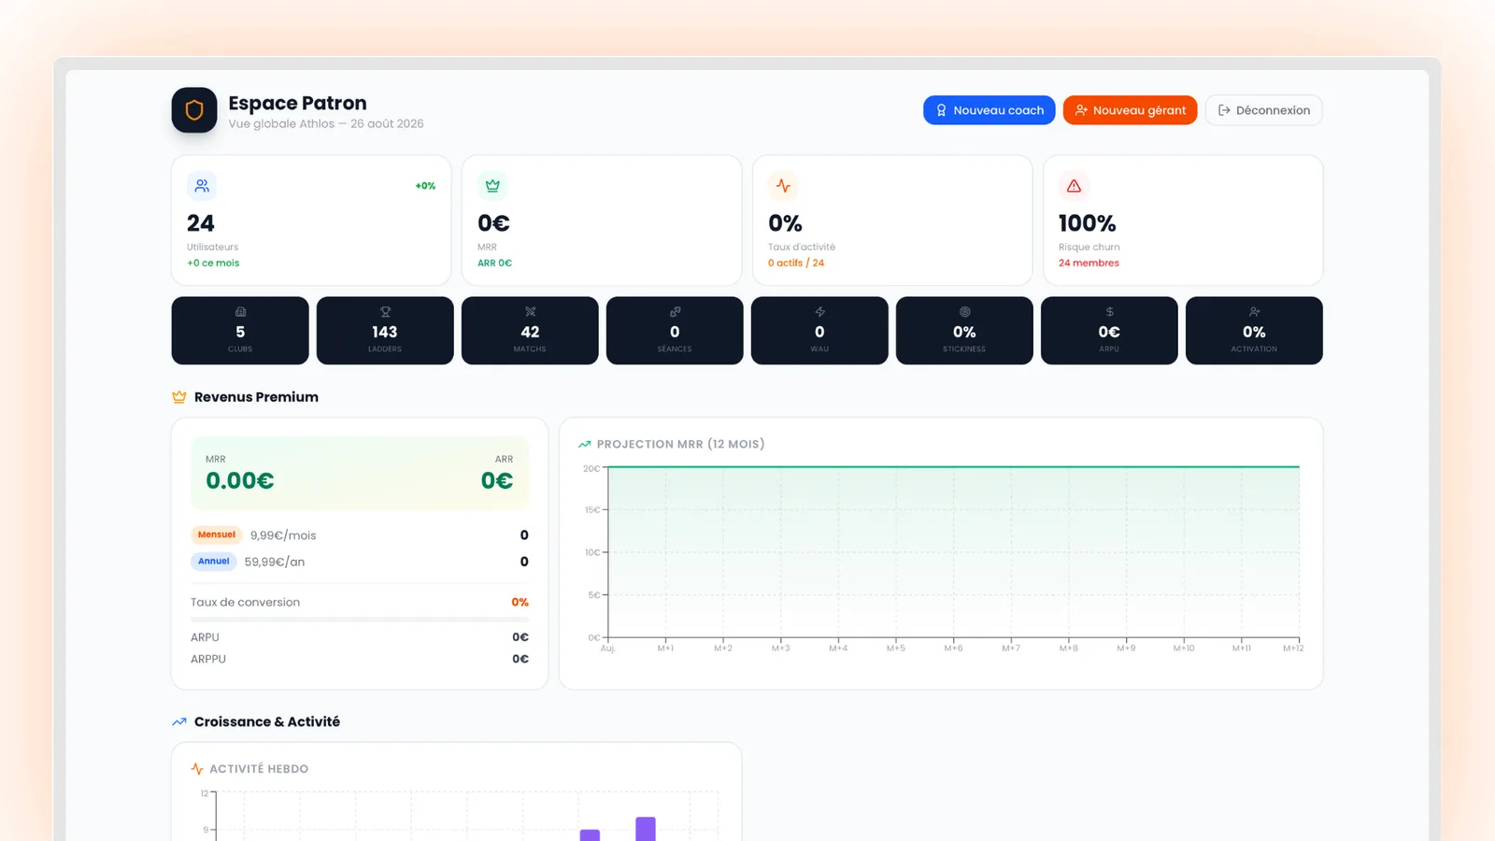
Task: Click the '24 membres' churn text
Action: (x=1089, y=263)
